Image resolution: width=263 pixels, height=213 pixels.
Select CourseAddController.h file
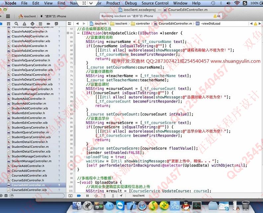(28, 166)
